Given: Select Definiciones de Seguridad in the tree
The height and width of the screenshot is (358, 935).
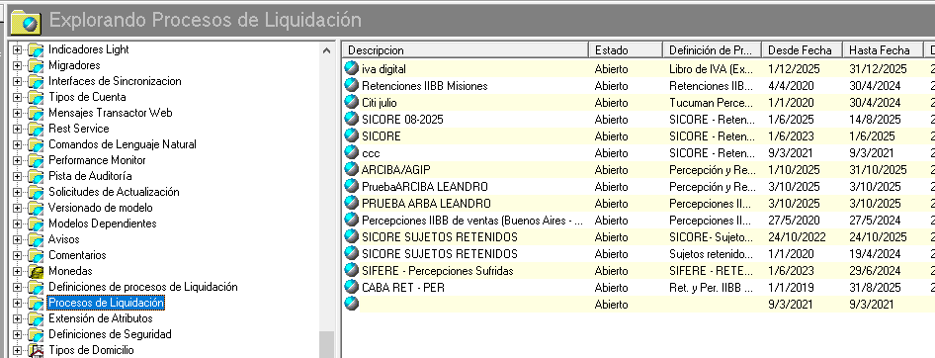Looking at the screenshot, I should click(110, 334).
